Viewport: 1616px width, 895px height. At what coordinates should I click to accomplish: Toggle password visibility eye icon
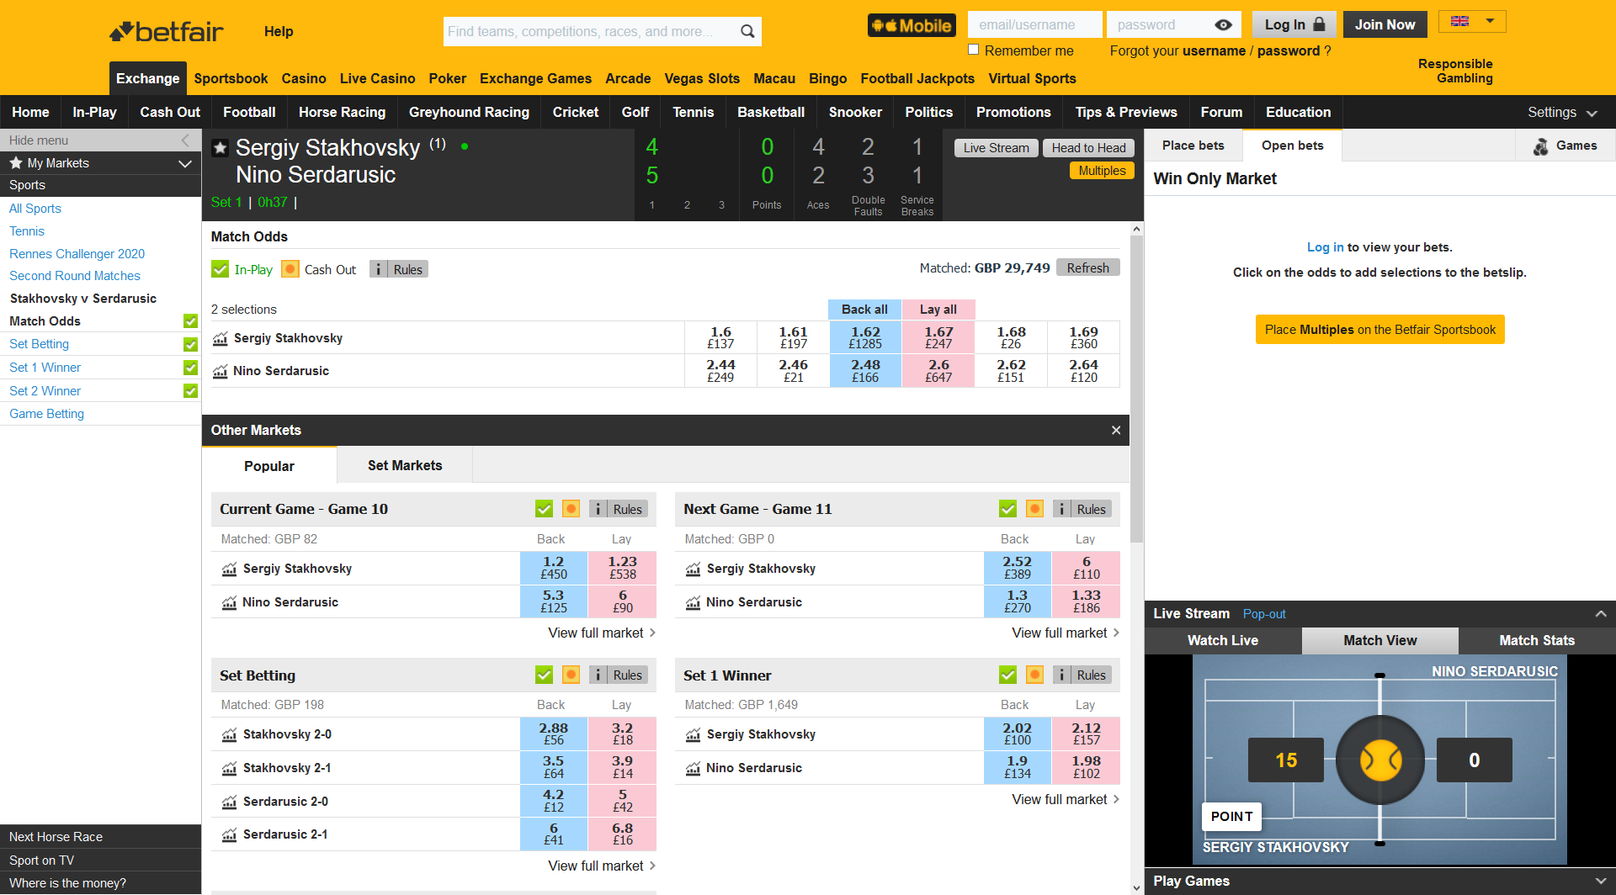1224,25
